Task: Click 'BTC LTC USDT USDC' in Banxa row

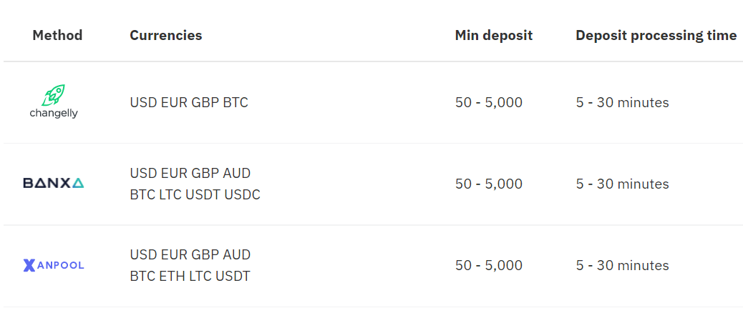Action: point(195,194)
